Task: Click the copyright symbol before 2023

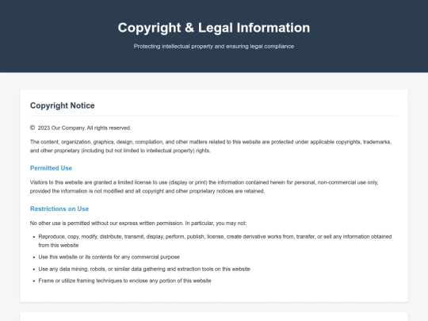Action: (x=32, y=128)
